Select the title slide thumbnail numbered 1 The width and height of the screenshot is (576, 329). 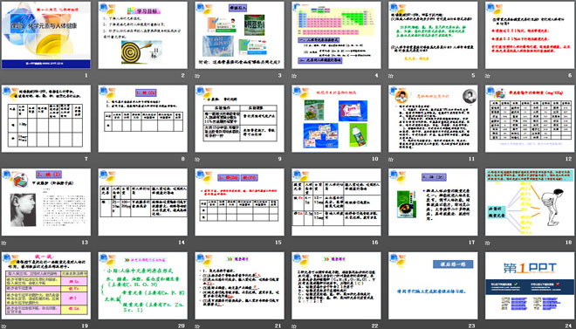[46, 35]
